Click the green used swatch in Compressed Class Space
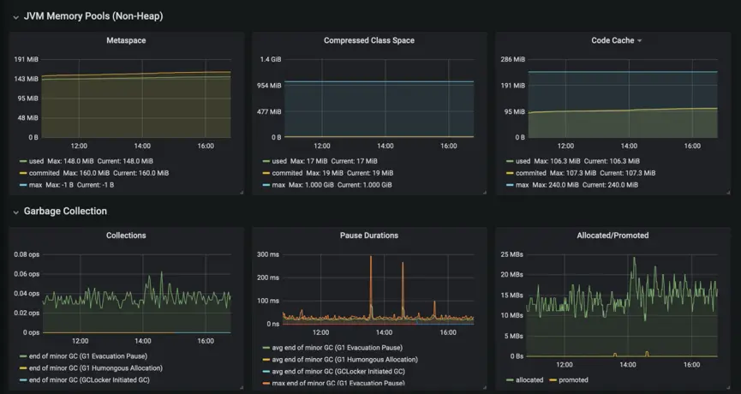The width and height of the screenshot is (741, 394). pyautogui.click(x=266, y=161)
